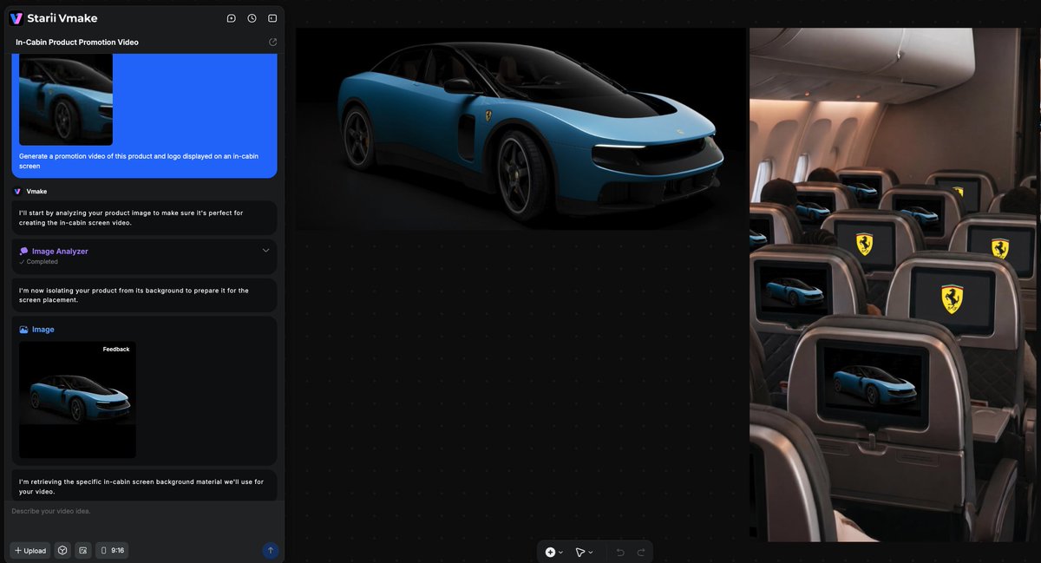Screen dimensions: 1041x563
Task: Open the image material picker icon
Action: pyautogui.click(x=83, y=550)
